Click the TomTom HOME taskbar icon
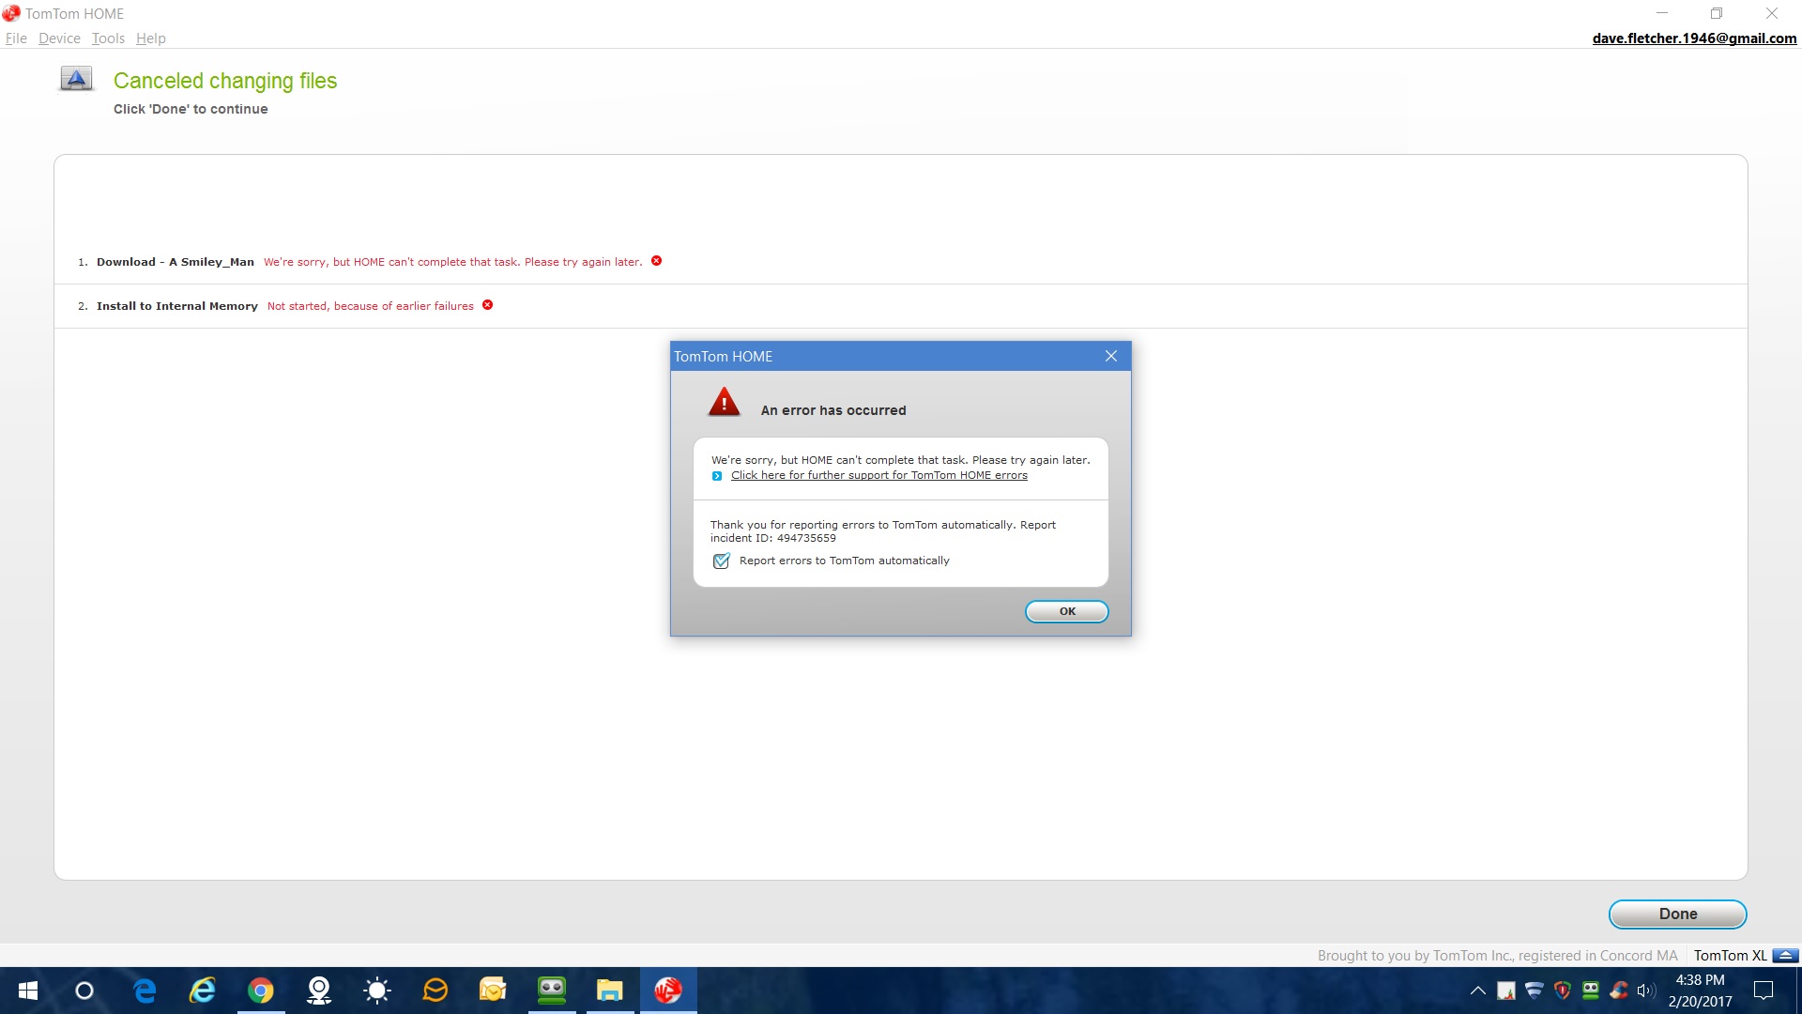 [x=668, y=991]
